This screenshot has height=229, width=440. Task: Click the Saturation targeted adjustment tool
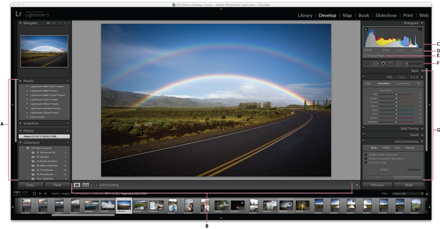[x=365, y=91]
